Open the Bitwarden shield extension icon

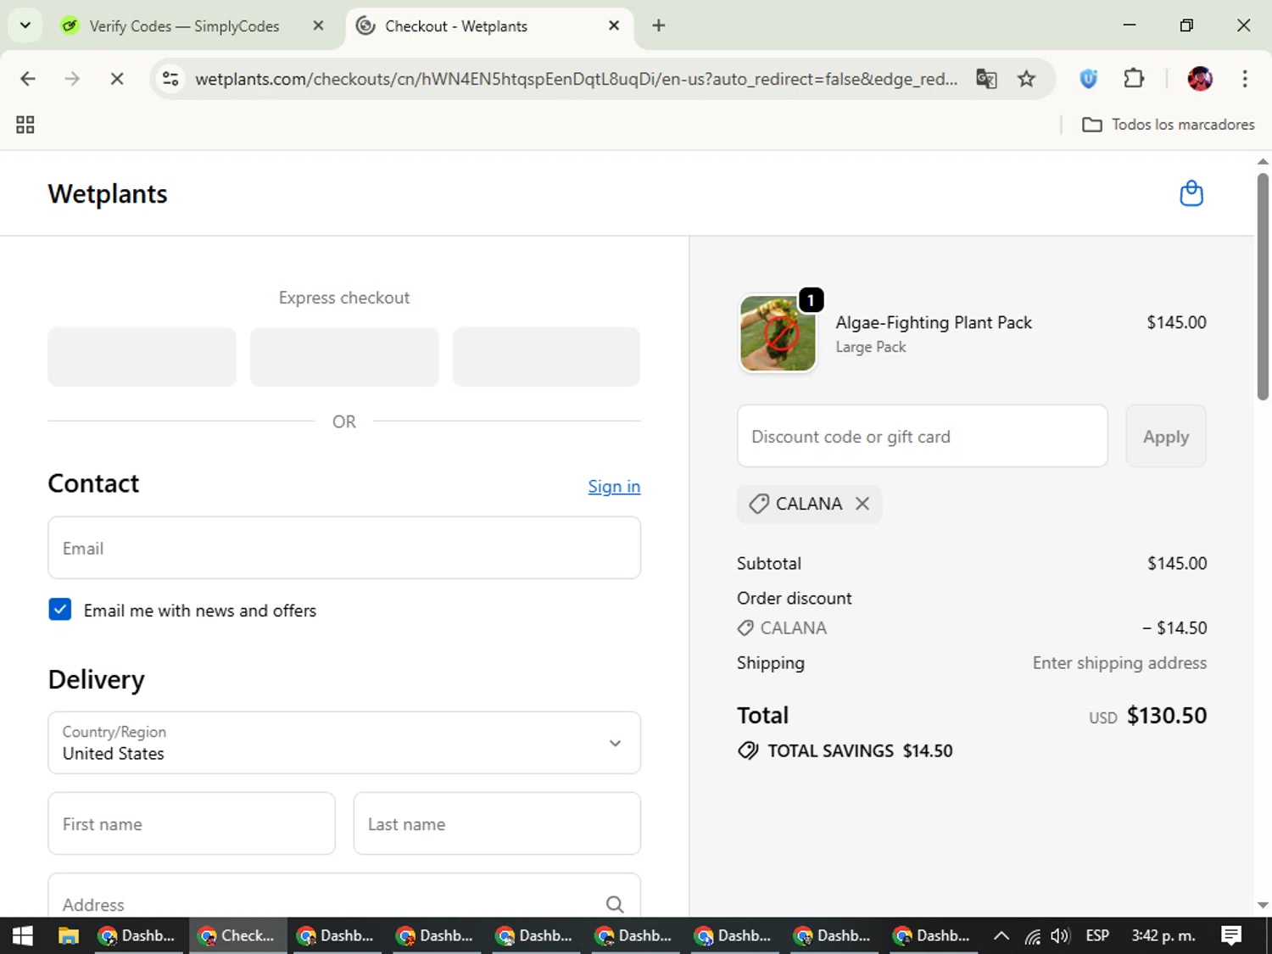click(x=1089, y=79)
